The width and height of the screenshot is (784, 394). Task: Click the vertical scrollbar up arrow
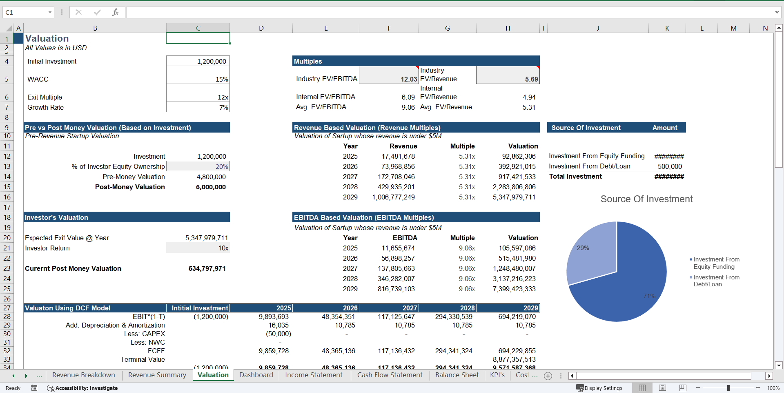pos(779,28)
